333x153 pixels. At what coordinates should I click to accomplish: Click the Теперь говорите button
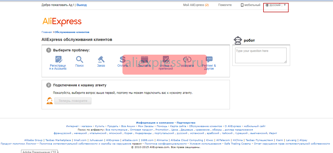73,101
